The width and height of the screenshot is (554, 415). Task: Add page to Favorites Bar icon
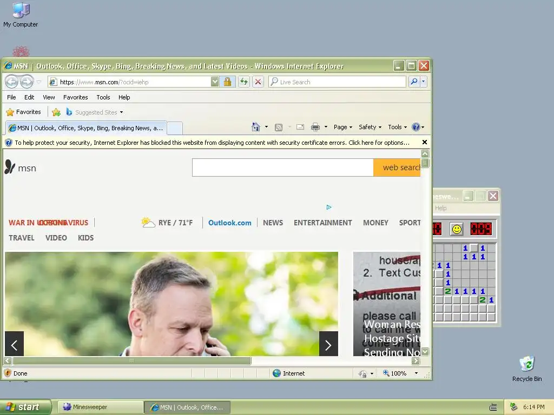[56, 112]
